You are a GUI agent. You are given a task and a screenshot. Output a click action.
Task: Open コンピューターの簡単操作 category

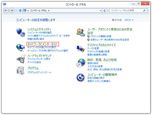click(102, 75)
